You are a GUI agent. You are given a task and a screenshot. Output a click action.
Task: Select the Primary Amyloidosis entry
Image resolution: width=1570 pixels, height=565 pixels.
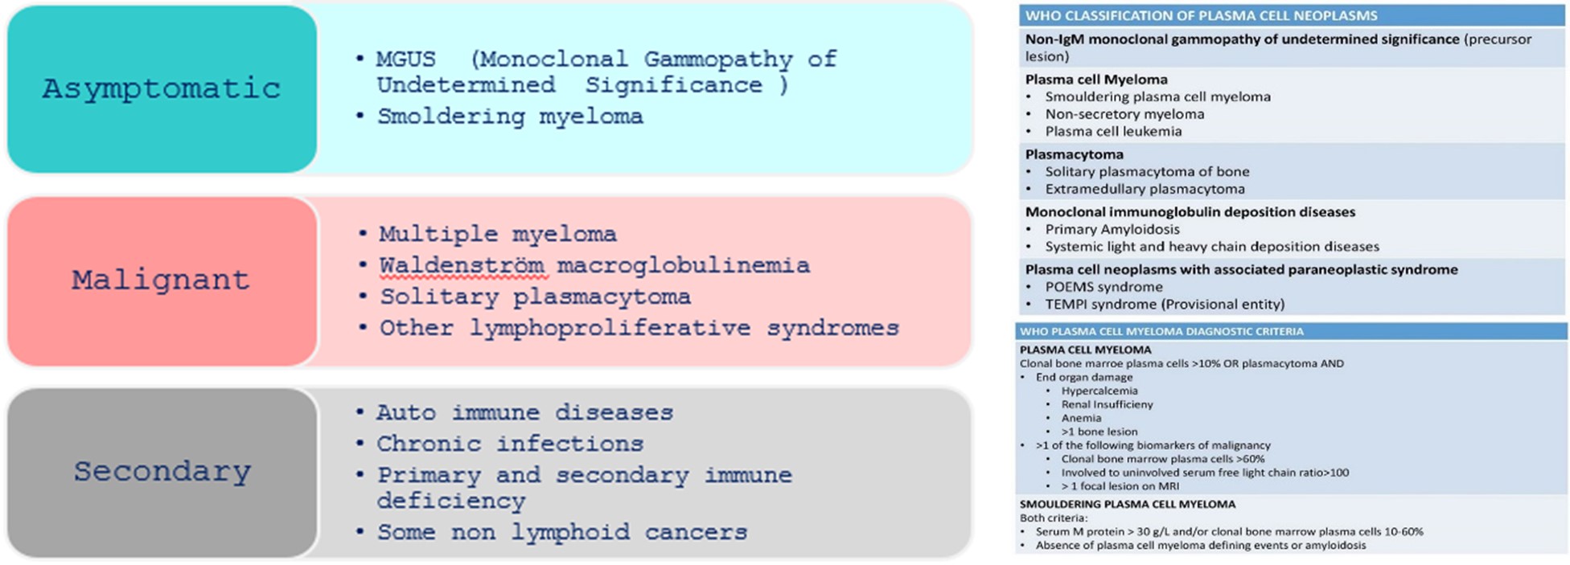pyautogui.click(x=1112, y=229)
